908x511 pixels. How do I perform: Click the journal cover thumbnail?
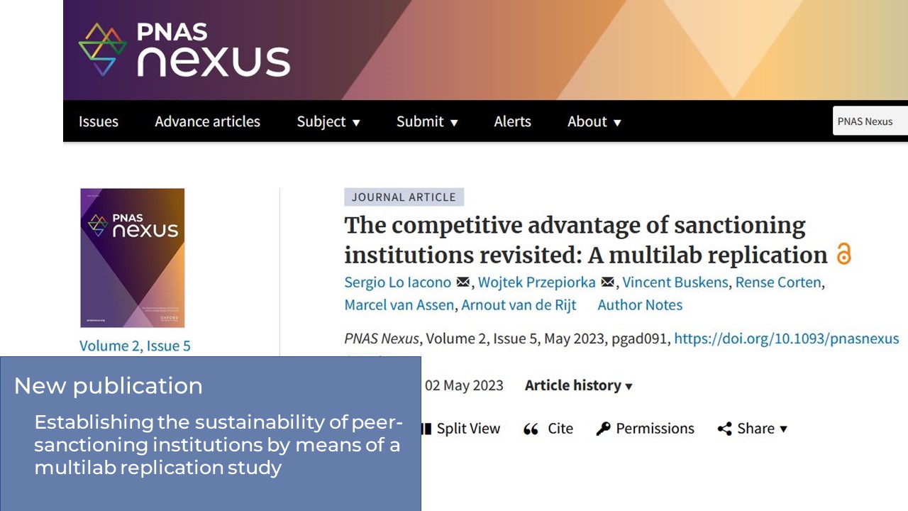[133, 258]
